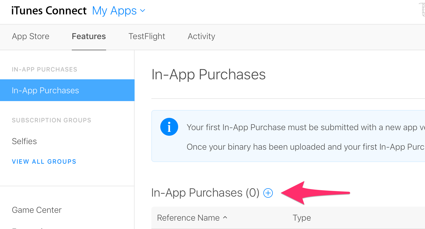Click the In-App Purchases (0) section title

205,193
